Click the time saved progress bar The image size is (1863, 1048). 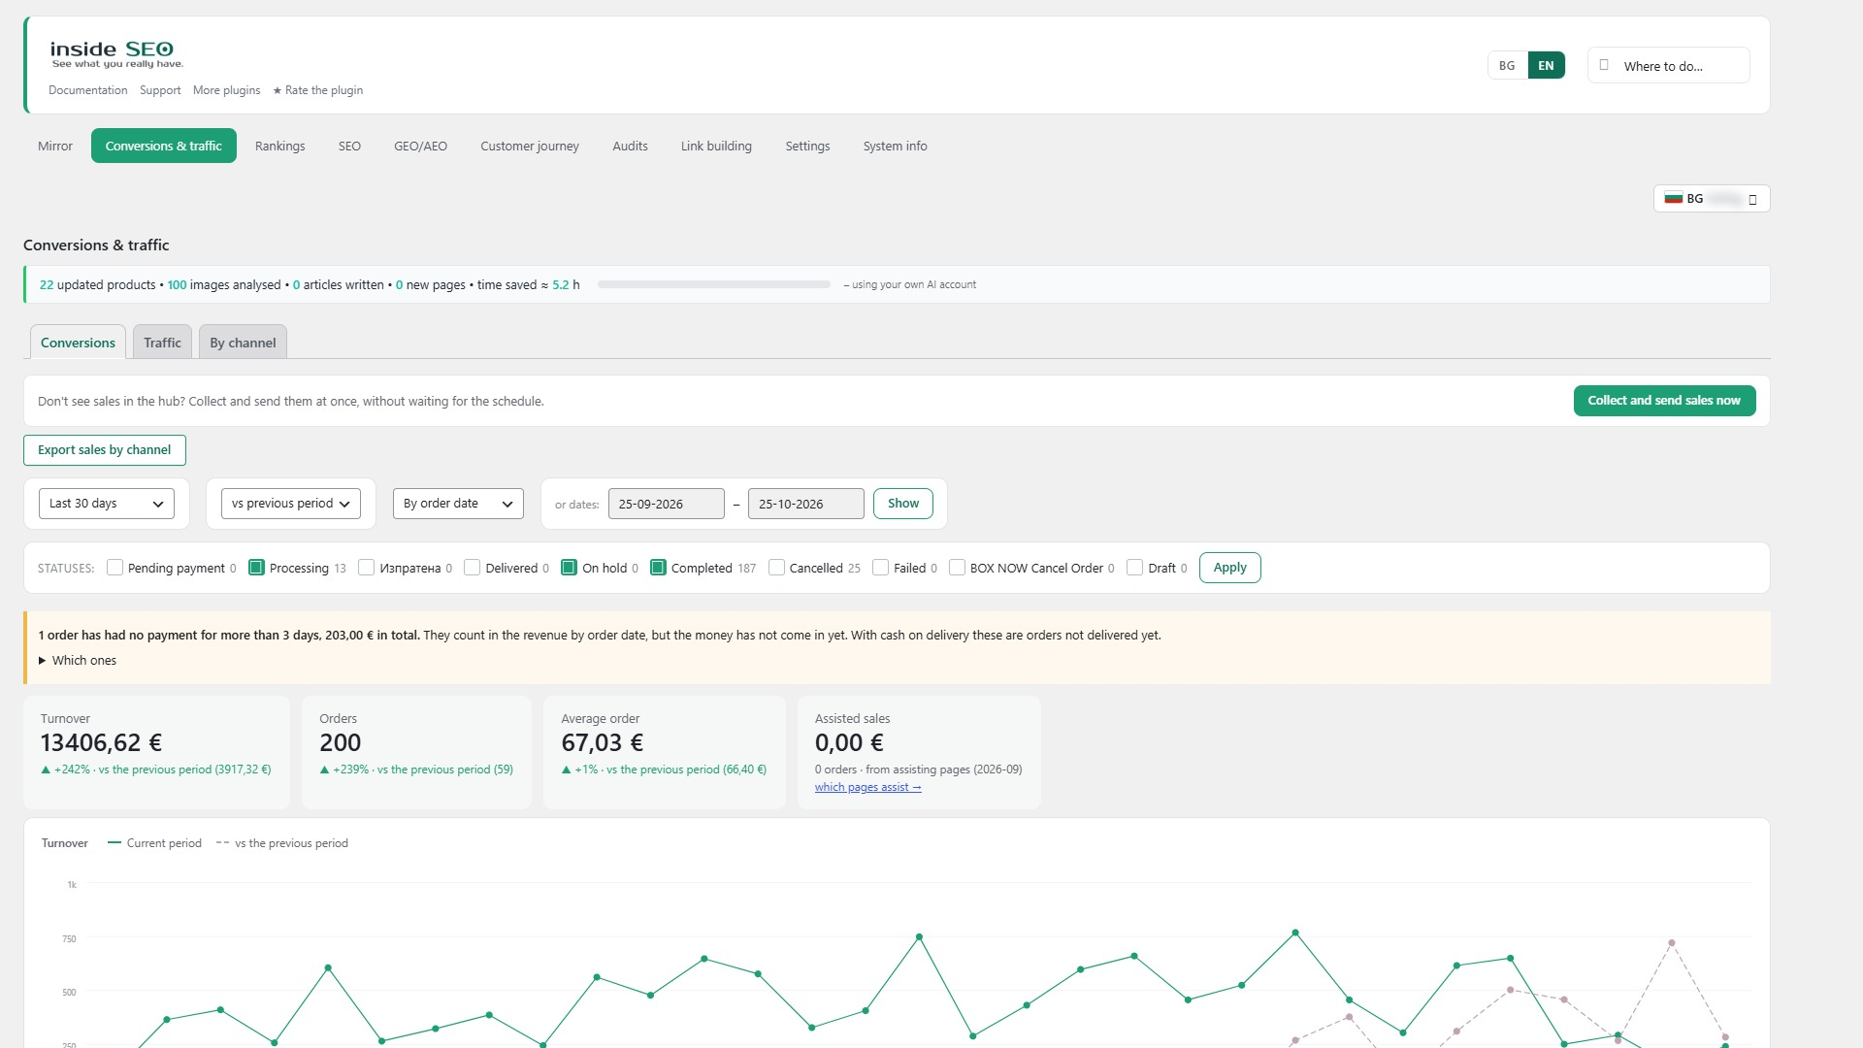714,284
